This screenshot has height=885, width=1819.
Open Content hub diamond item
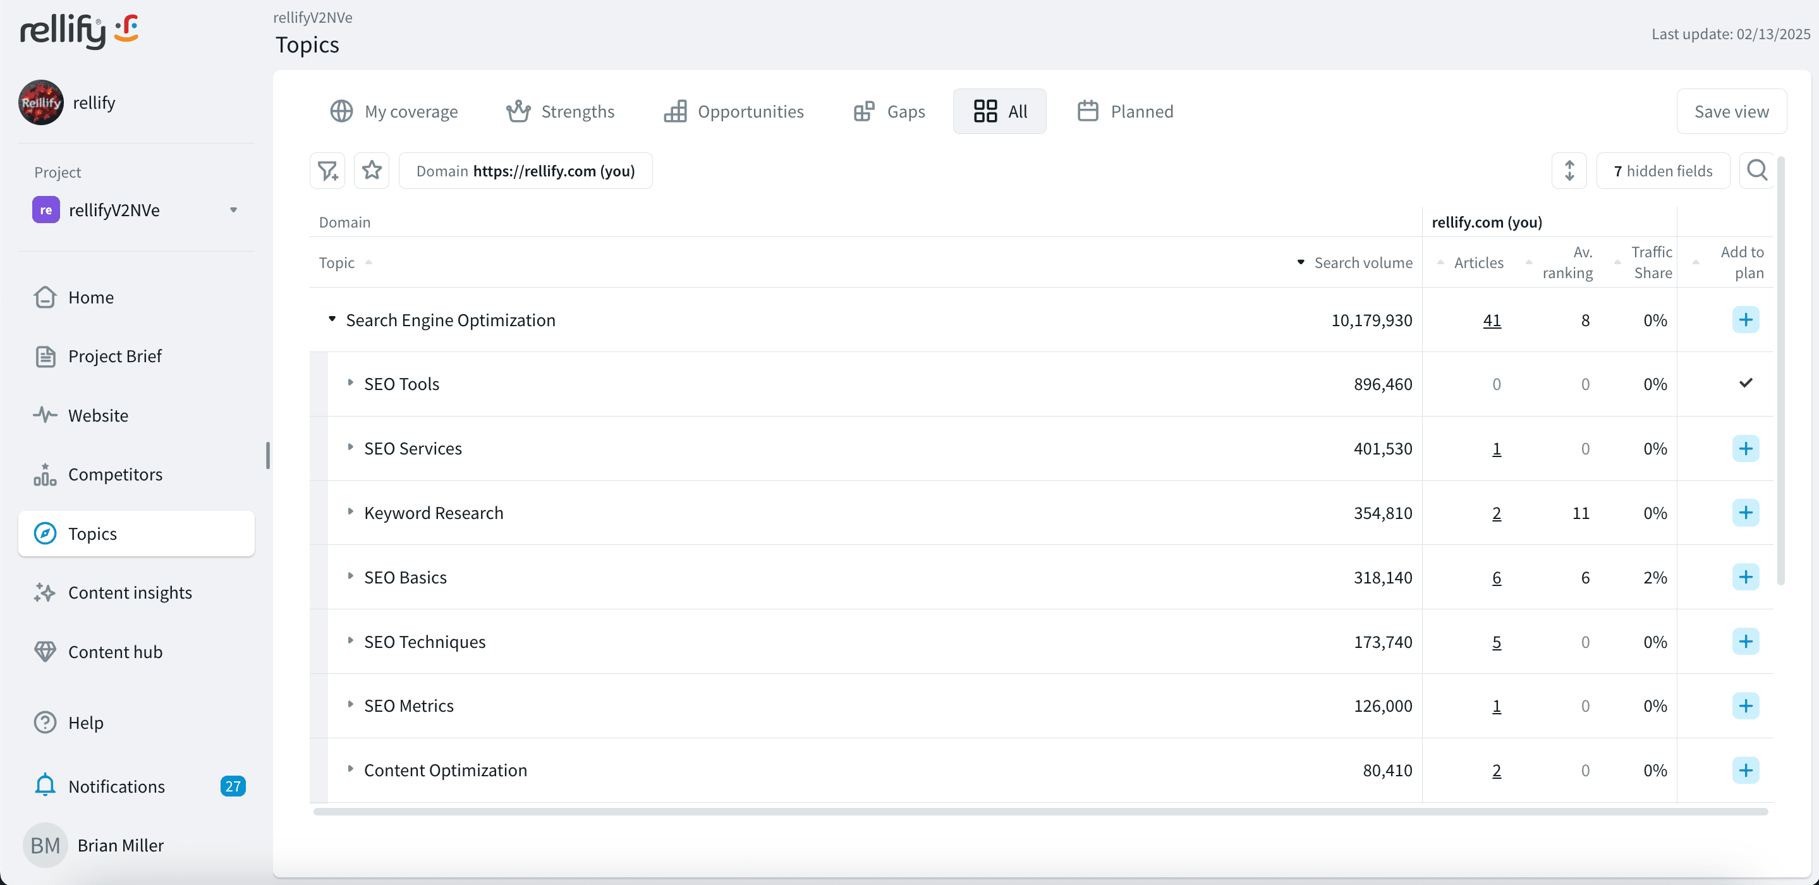coord(115,651)
